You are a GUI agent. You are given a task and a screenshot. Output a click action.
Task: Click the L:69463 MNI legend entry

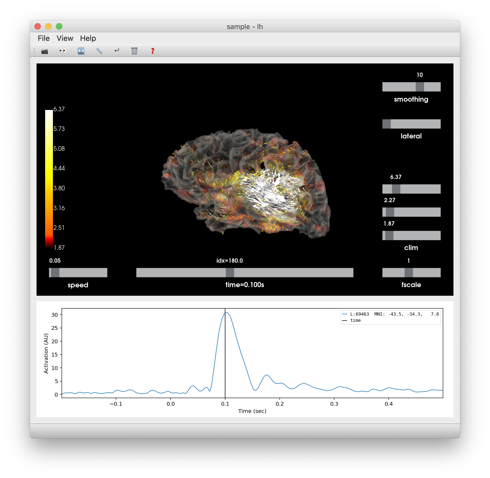(390, 314)
